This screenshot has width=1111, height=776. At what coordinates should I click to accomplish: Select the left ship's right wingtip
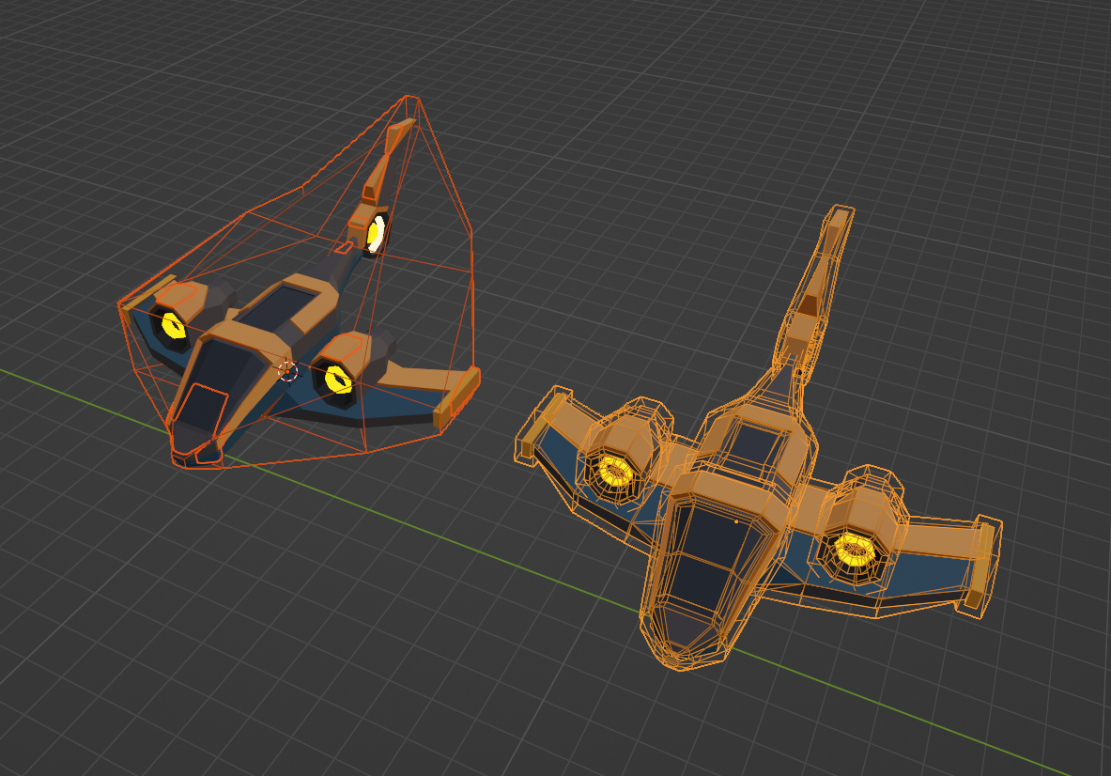[464, 392]
